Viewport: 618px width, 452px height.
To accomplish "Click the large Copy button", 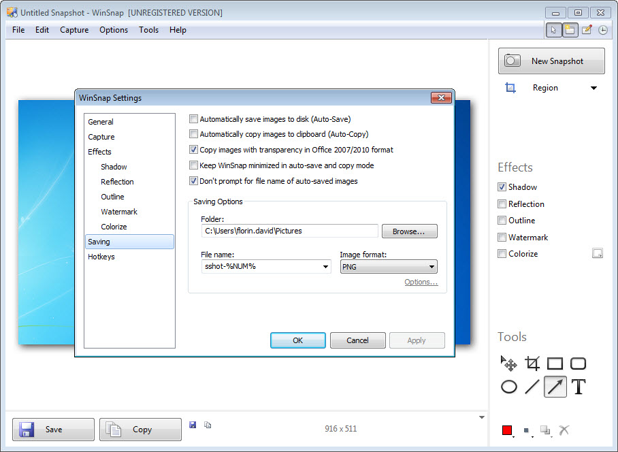I will [140, 430].
